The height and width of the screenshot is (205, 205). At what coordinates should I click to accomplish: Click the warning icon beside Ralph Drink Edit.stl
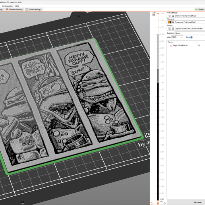tap(171, 45)
